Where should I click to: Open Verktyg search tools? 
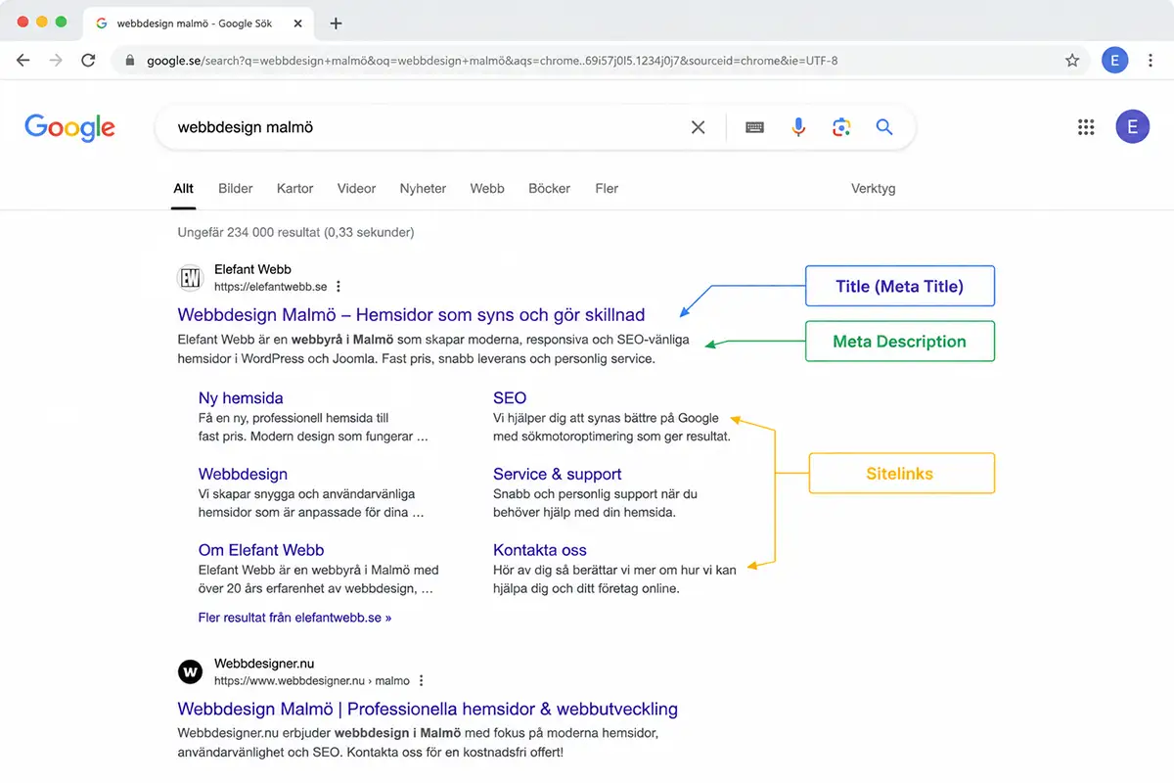[x=873, y=189]
